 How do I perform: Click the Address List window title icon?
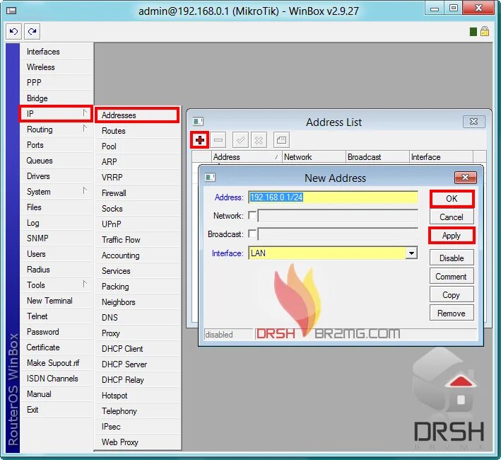(198, 122)
